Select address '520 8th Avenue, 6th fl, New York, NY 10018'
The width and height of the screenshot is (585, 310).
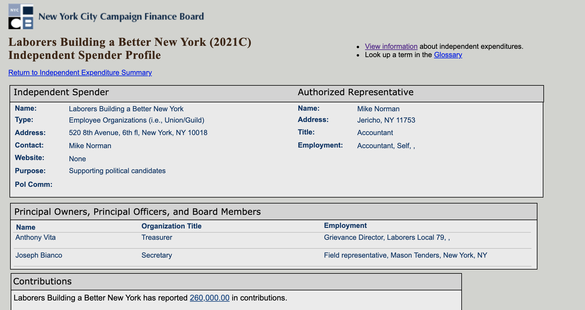[138, 133]
